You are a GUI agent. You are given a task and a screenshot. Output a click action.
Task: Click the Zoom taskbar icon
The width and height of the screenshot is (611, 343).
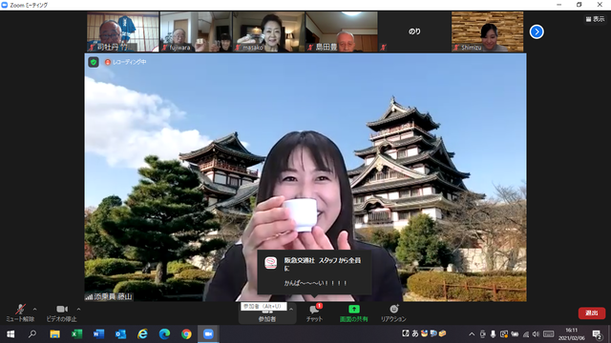click(208, 334)
